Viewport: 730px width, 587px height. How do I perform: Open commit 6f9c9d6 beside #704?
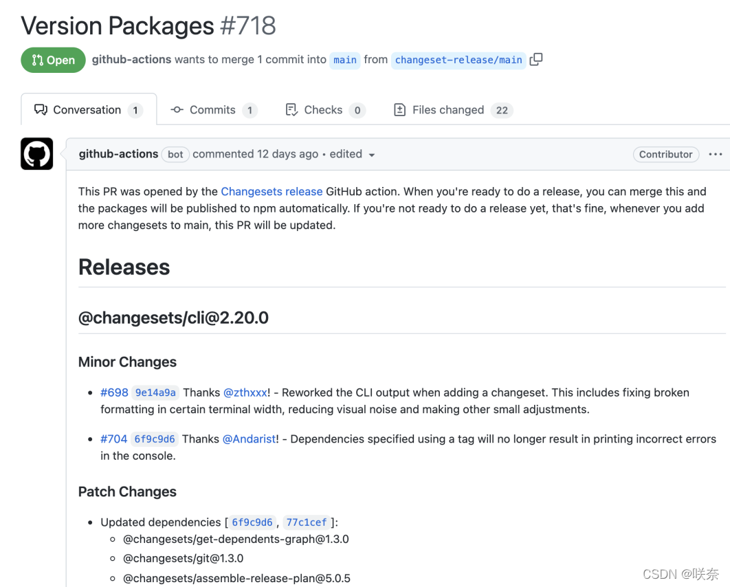[x=155, y=439]
